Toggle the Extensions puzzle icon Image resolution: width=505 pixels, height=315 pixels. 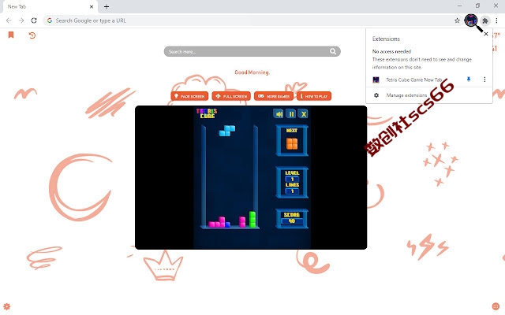coord(485,21)
